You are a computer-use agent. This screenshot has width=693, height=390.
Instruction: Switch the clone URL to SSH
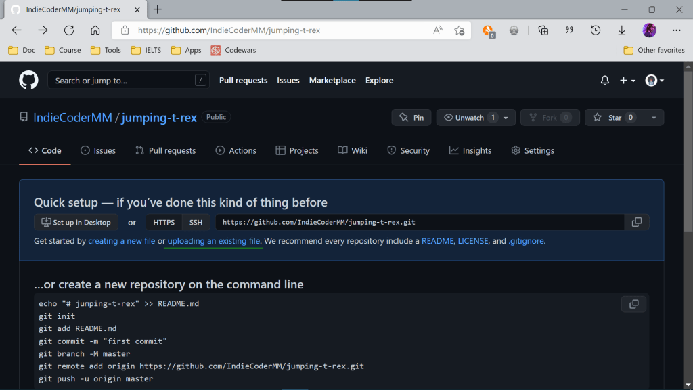[x=196, y=222]
